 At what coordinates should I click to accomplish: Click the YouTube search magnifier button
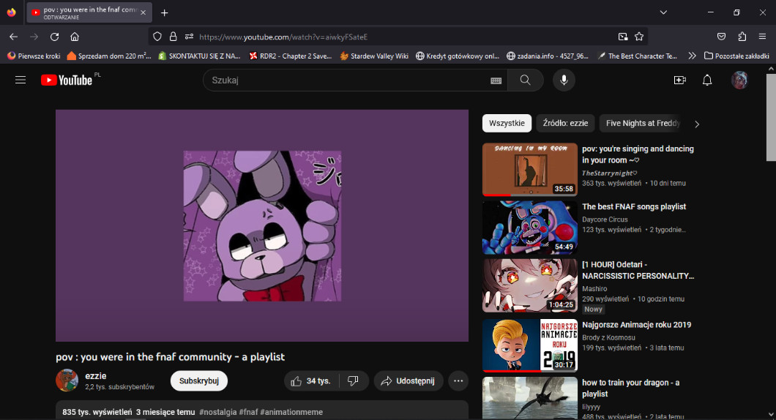(x=525, y=80)
